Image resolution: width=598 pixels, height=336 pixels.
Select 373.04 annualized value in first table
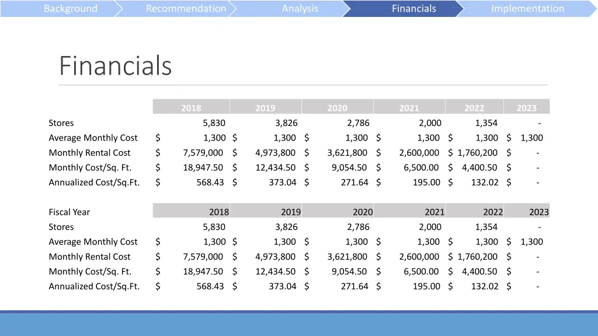282,183
